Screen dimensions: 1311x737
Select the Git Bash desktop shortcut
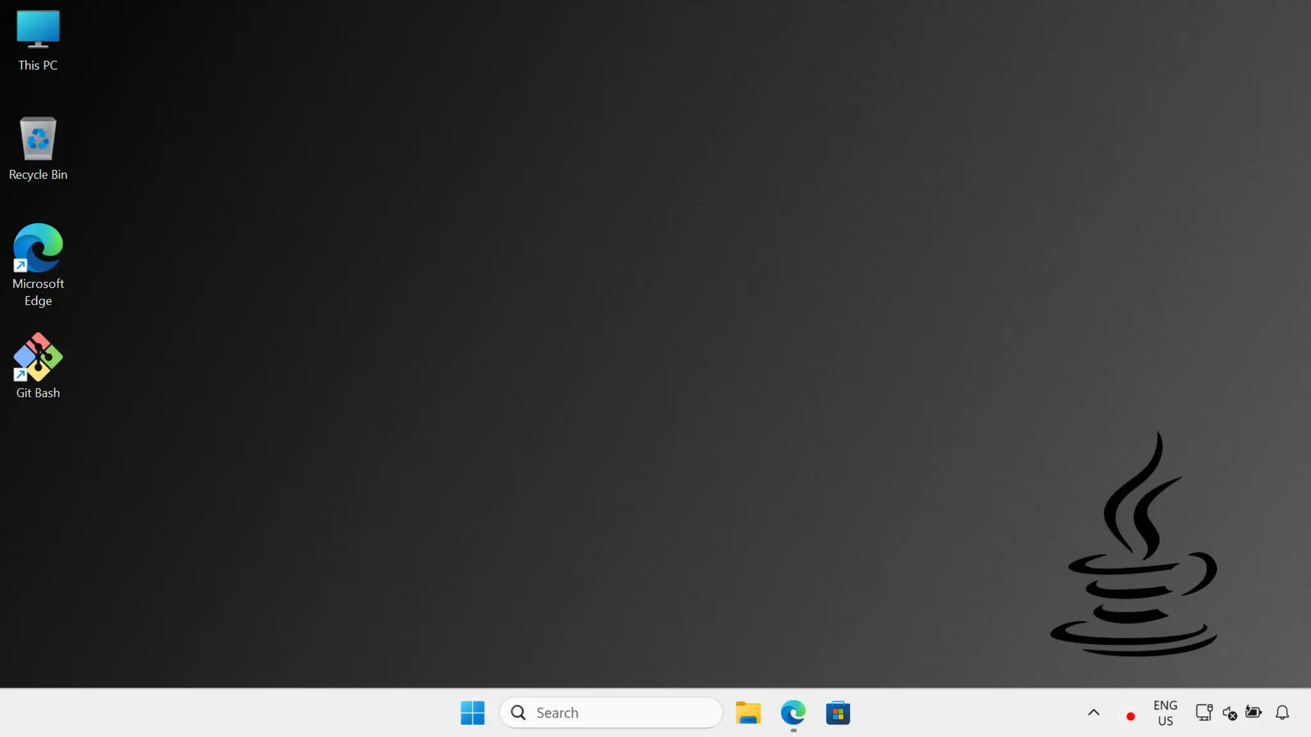coord(38,357)
